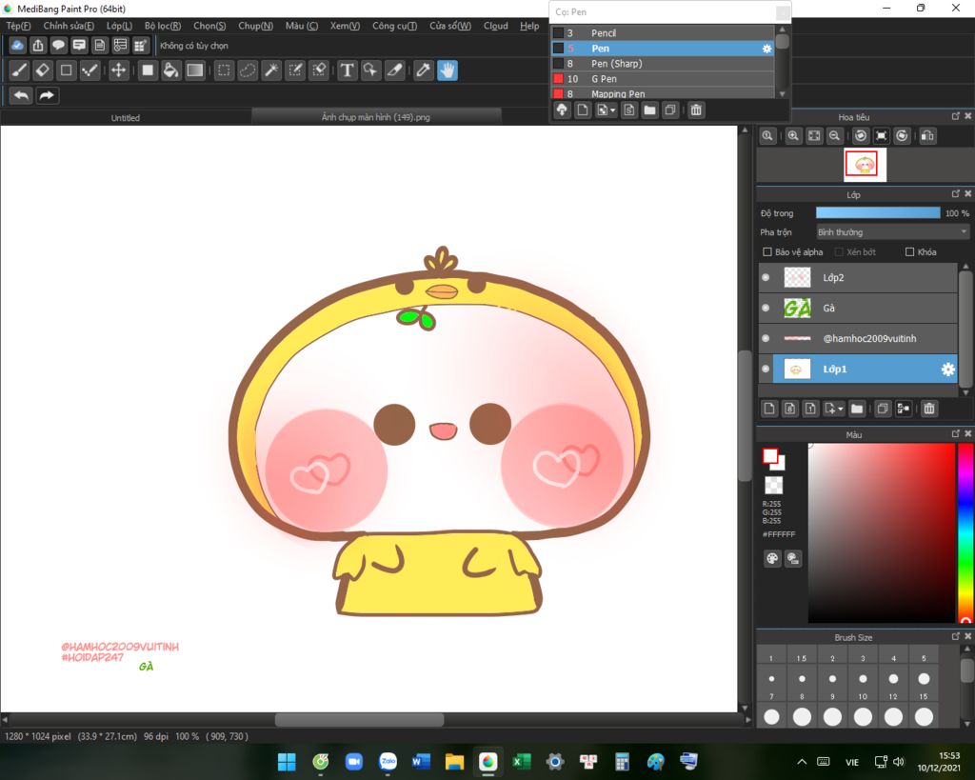This screenshot has width=975, height=780.
Task: Open the Tệp(F) menu
Action: click(18, 26)
